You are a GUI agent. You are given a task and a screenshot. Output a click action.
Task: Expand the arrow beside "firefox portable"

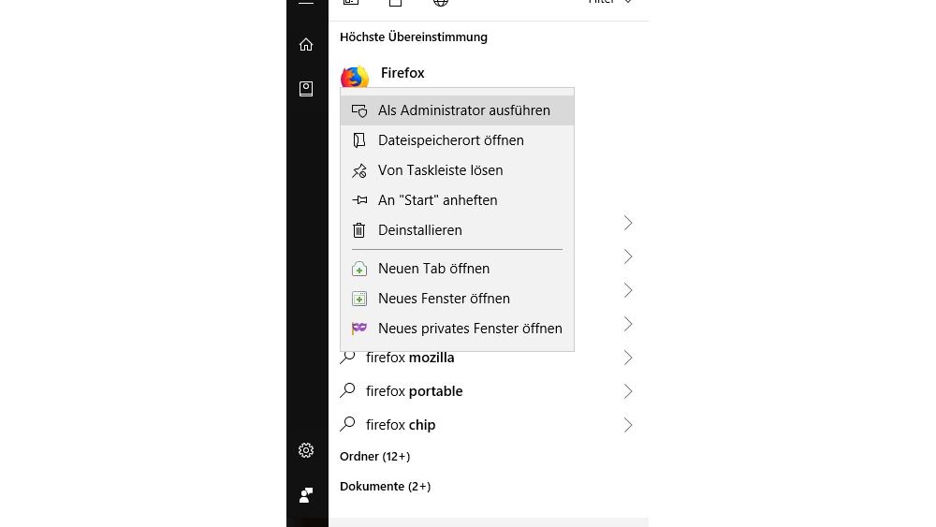[628, 391]
